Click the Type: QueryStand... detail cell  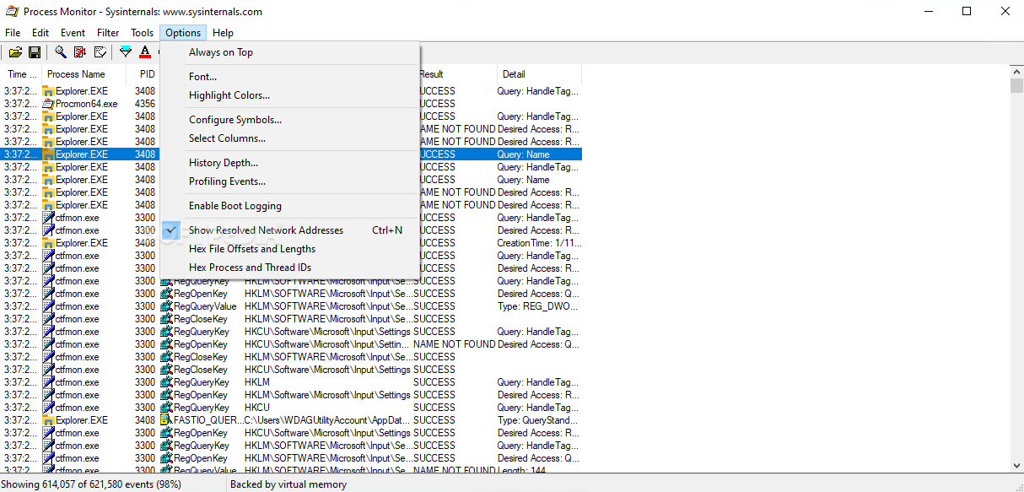click(539, 420)
